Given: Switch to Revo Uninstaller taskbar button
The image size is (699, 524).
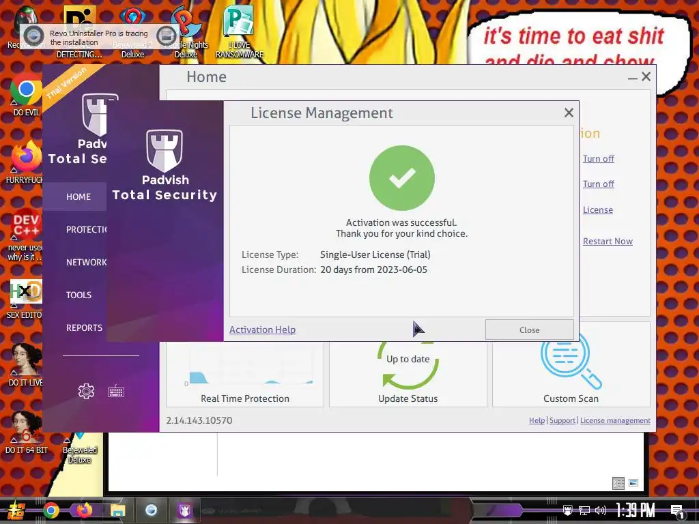Looking at the screenshot, I should click(x=151, y=510).
